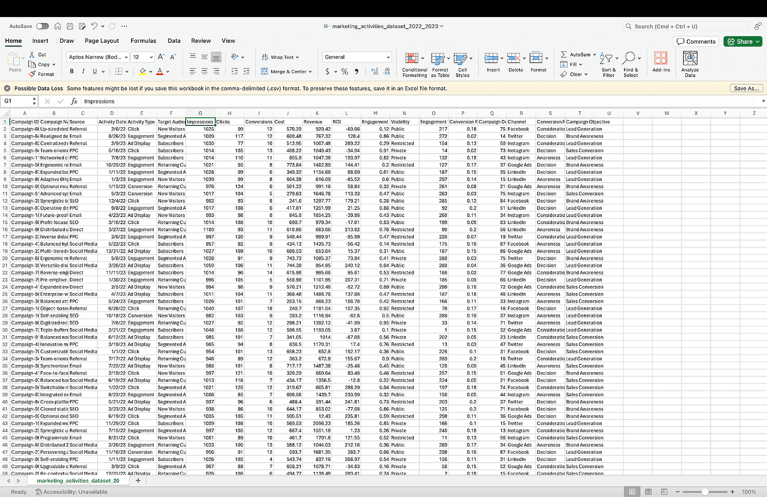
Task: Toggle Align Left in the alignment group
Action: pos(193,71)
